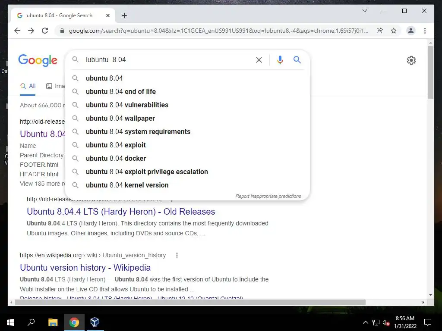Click the 'HEADER.html' sitelink text
Screen dimensions: 442x331
[39, 174]
